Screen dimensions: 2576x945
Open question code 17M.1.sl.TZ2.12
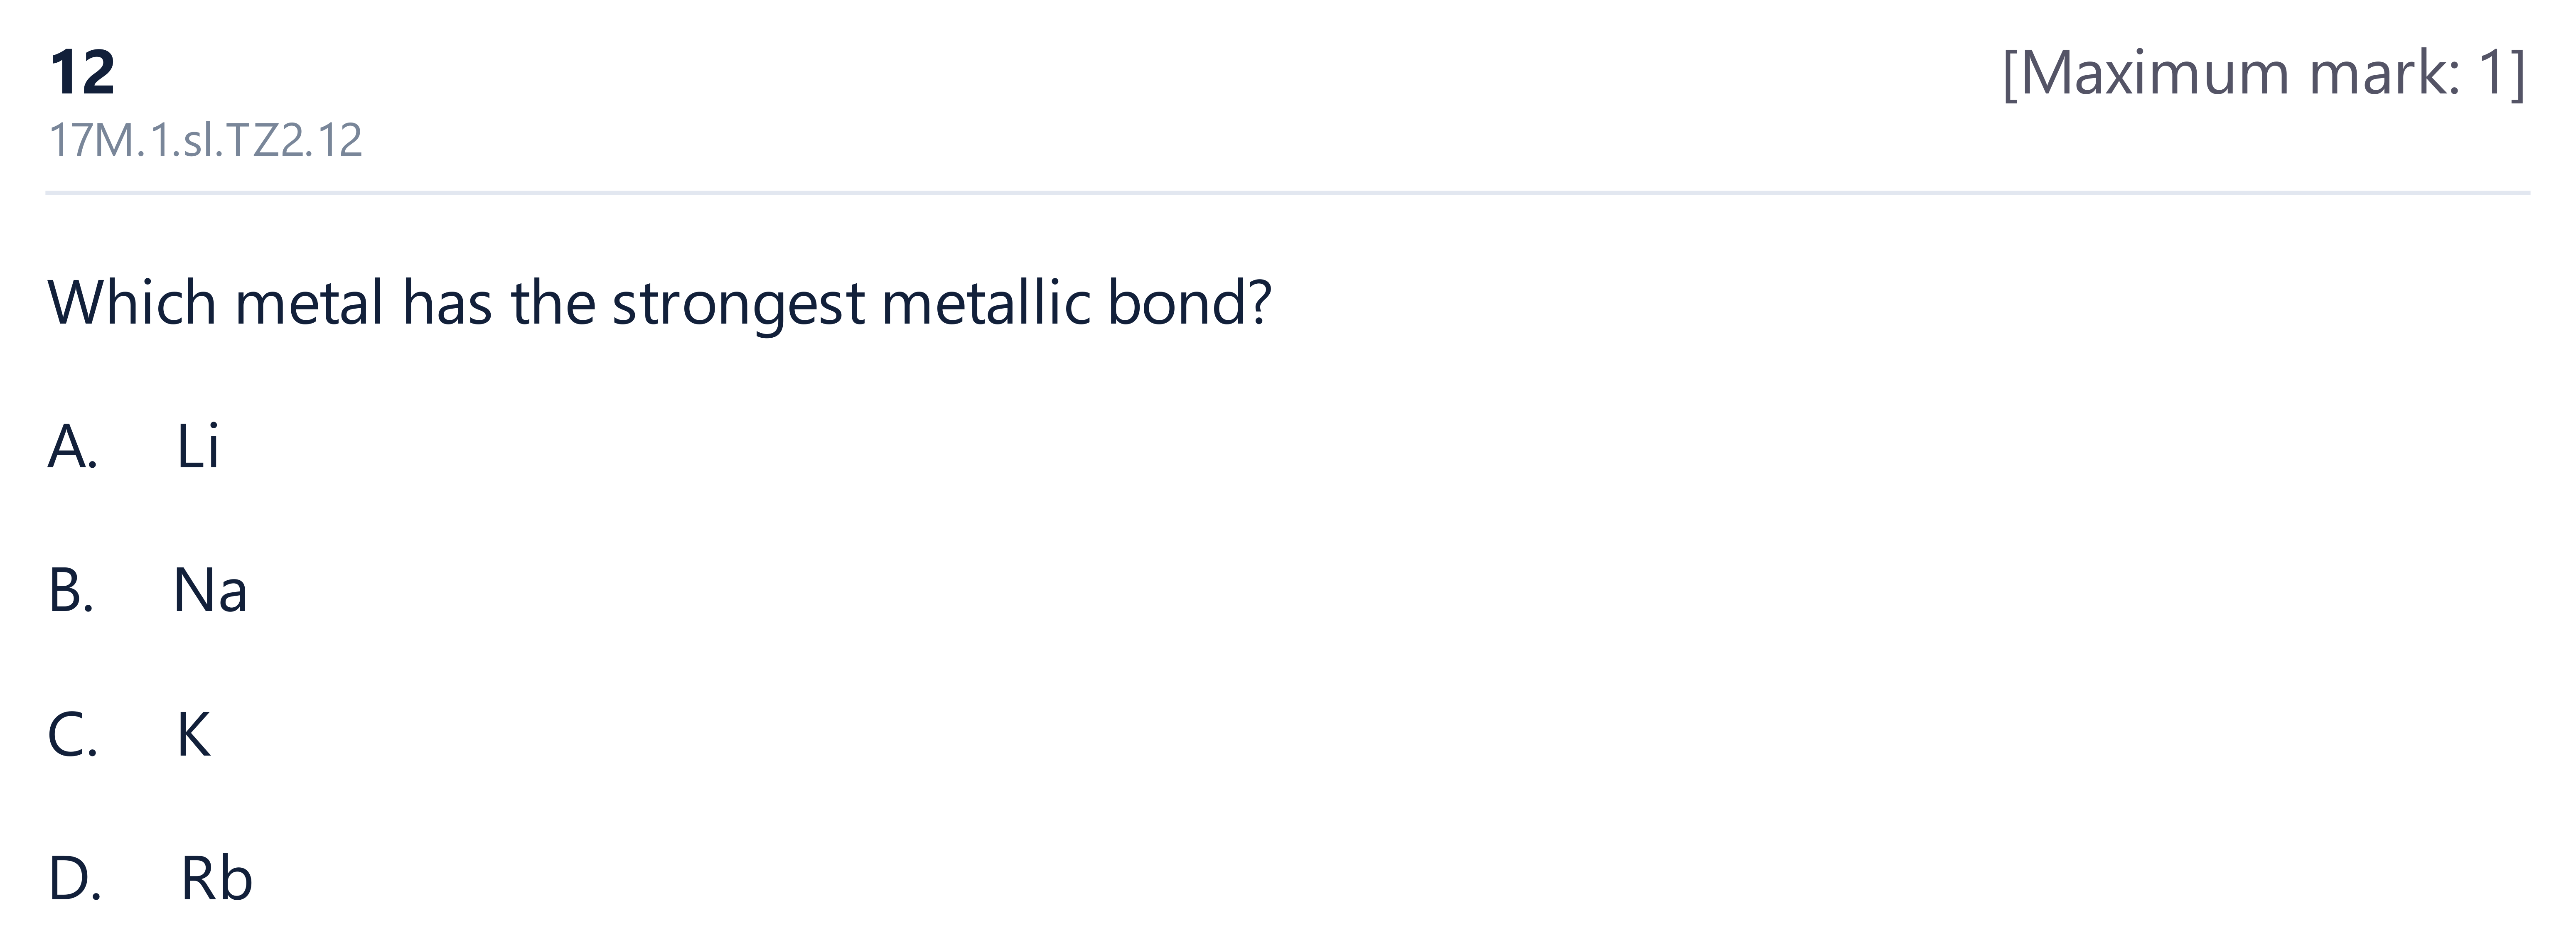point(205,140)
